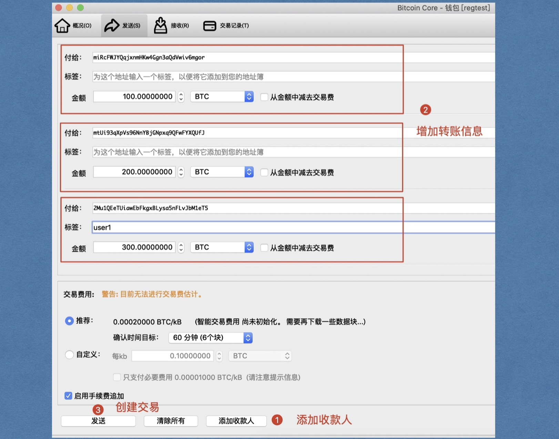
Task: Click address field containing miRcFWJYQqjxnmHKw4Ggn3aQdVwiv6mgor
Action: coord(294,57)
